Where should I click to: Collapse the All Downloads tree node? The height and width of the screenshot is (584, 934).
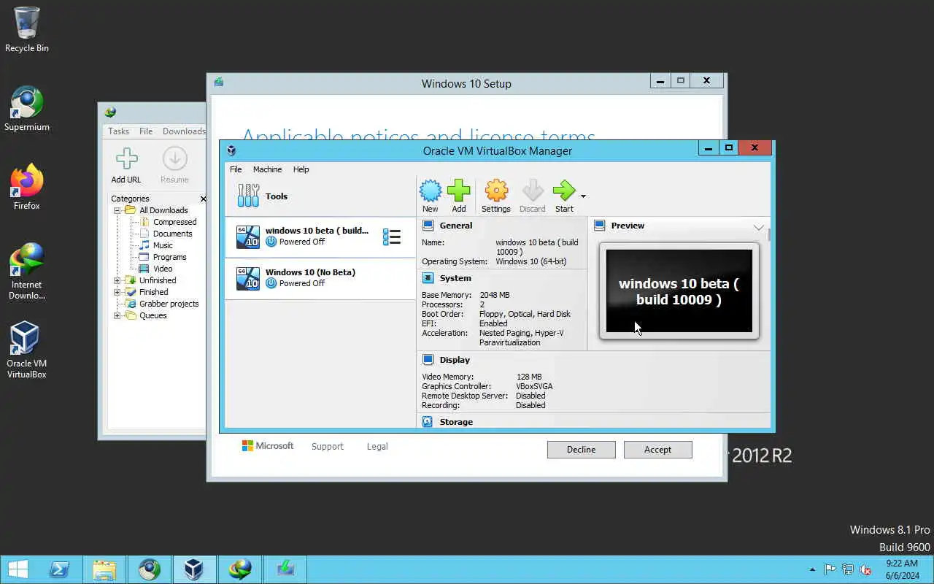[x=117, y=210]
